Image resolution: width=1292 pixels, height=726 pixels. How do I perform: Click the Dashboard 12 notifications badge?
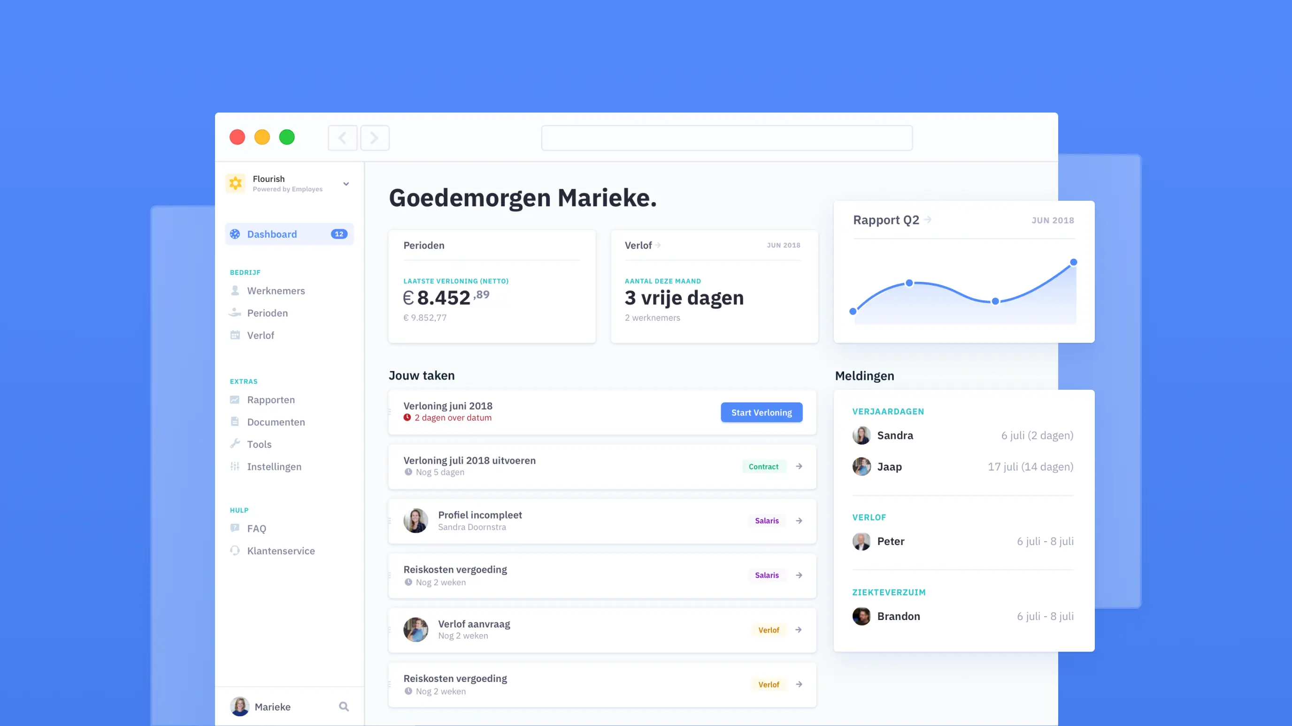[339, 234]
